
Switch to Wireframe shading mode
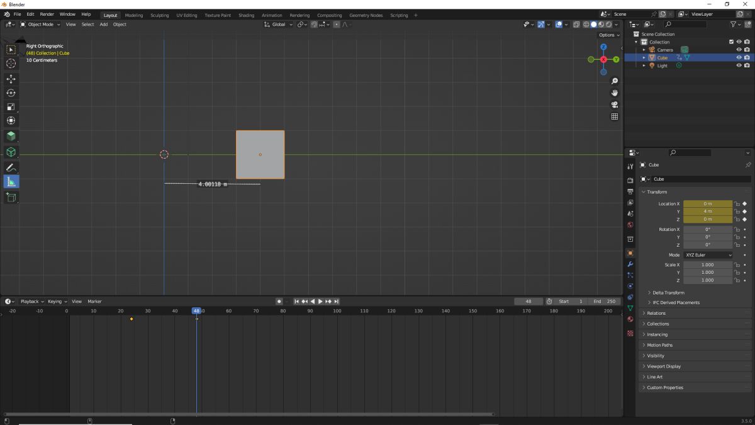(586, 25)
